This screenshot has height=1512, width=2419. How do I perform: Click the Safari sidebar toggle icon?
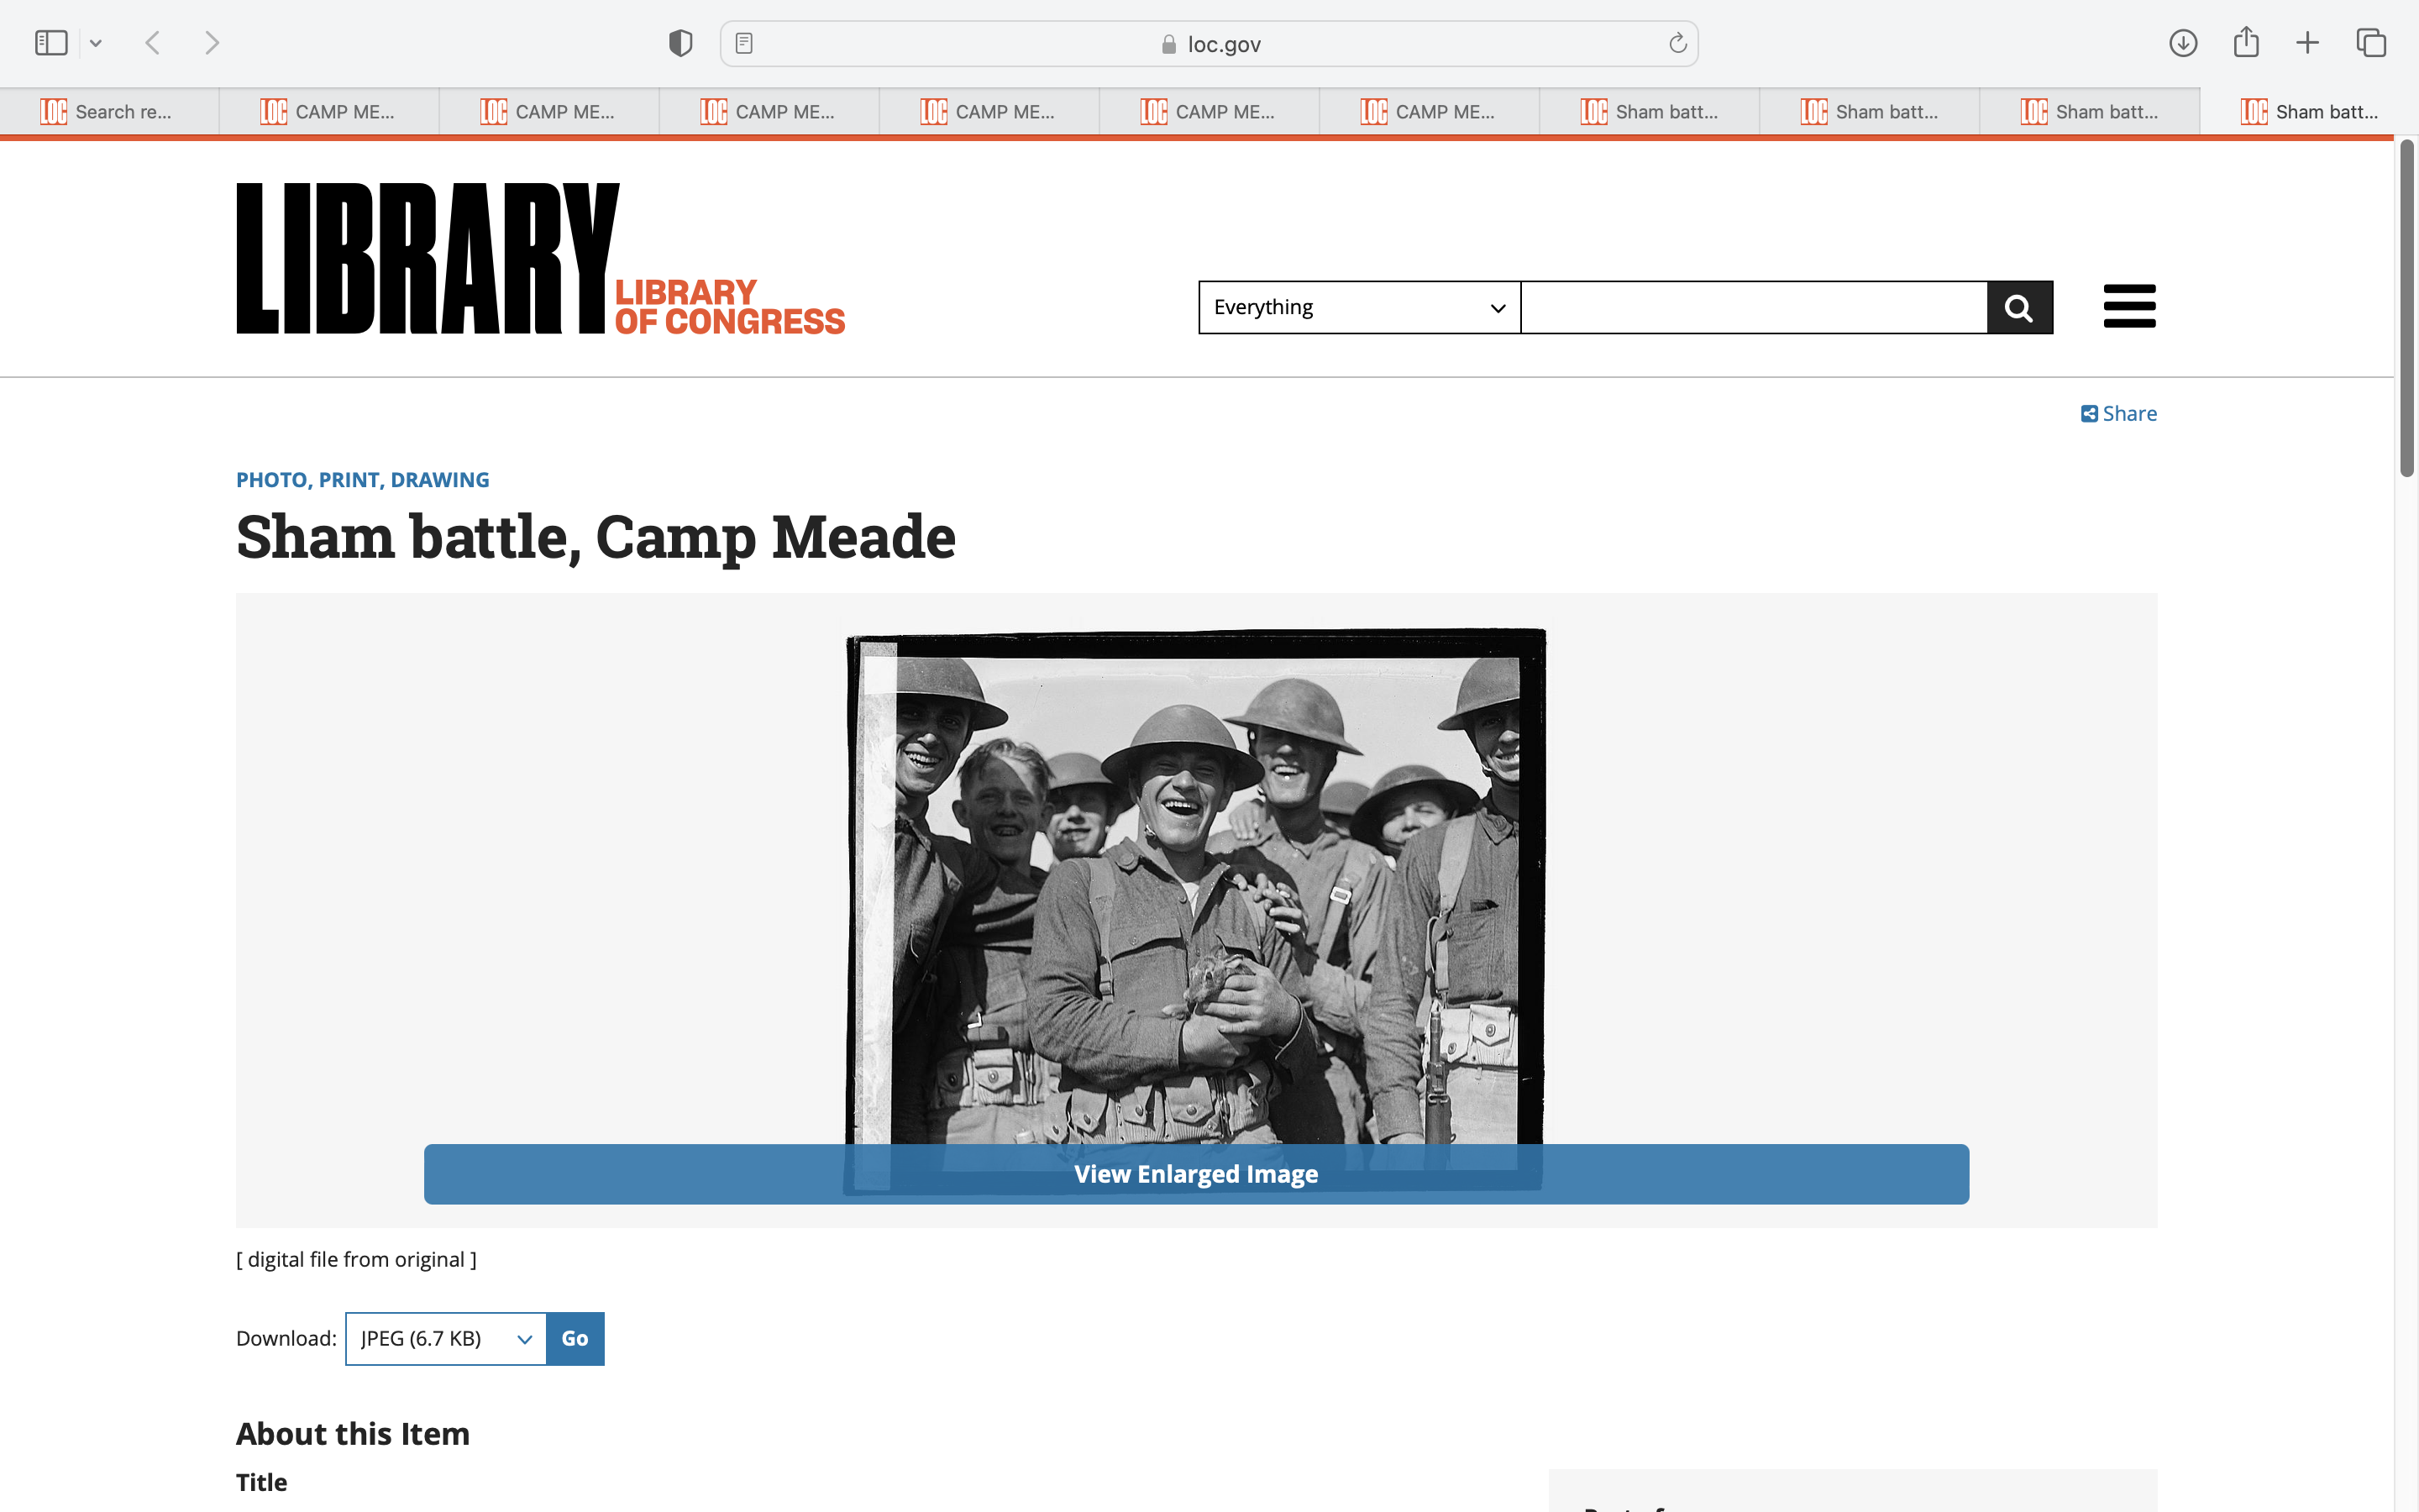pos(51,43)
